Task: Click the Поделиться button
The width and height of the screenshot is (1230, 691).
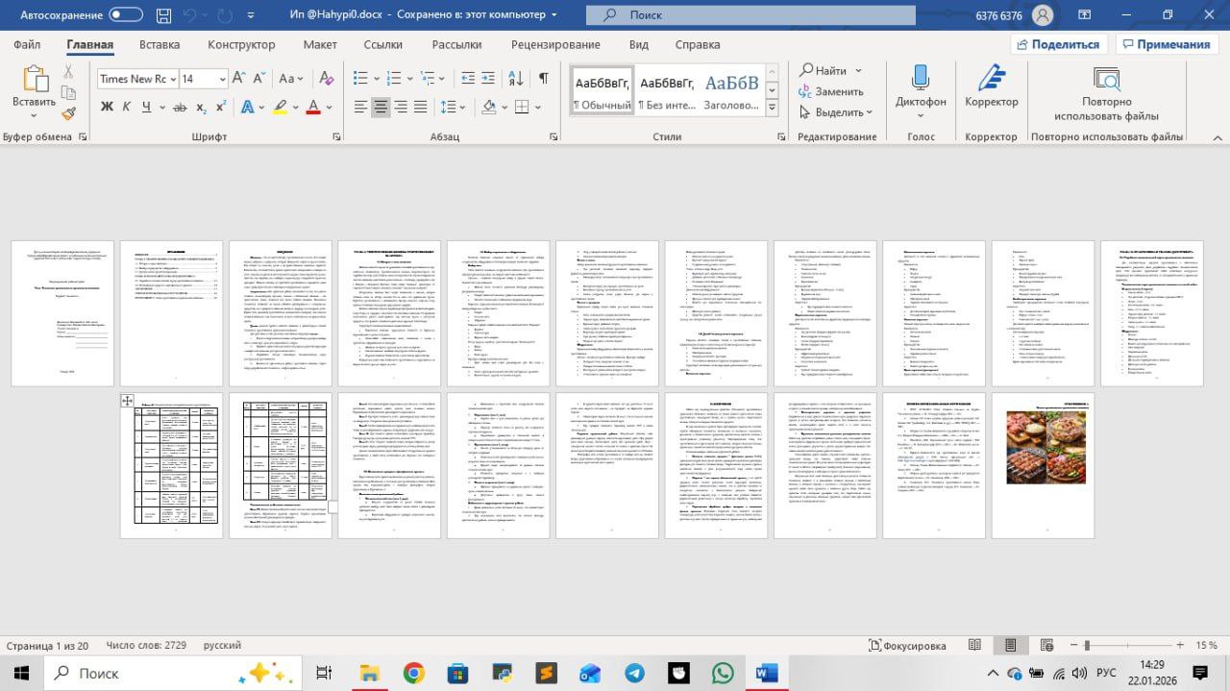Action: point(1058,44)
